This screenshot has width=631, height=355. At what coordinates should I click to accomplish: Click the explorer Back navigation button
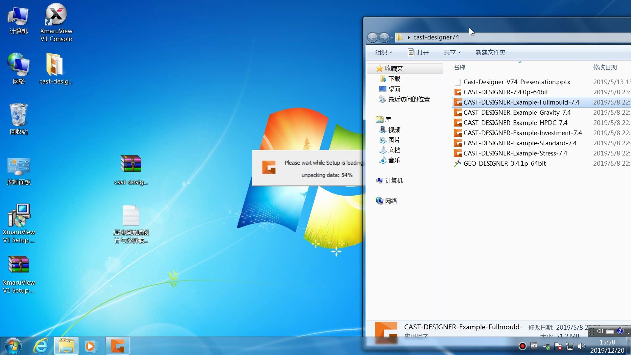(x=372, y=37)
